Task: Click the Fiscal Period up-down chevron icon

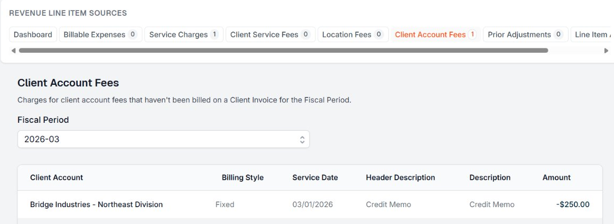Action: click(x=302, y=140)
